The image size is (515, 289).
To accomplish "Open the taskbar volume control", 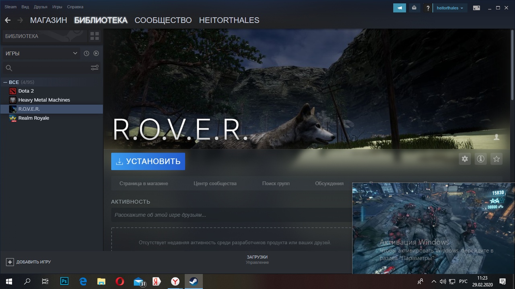I will coord(443,281).
